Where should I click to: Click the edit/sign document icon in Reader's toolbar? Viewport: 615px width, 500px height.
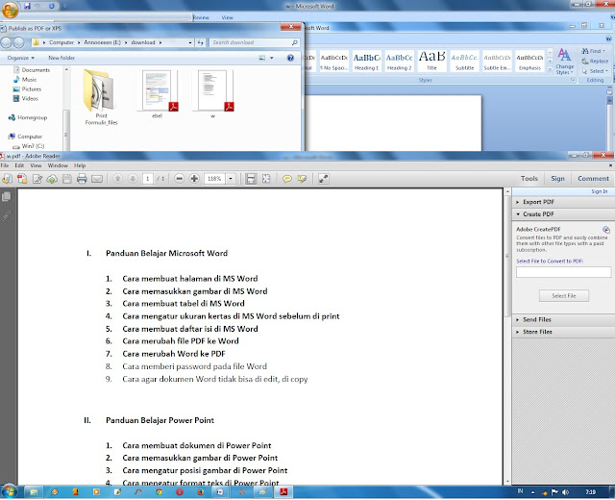(37, 179)
